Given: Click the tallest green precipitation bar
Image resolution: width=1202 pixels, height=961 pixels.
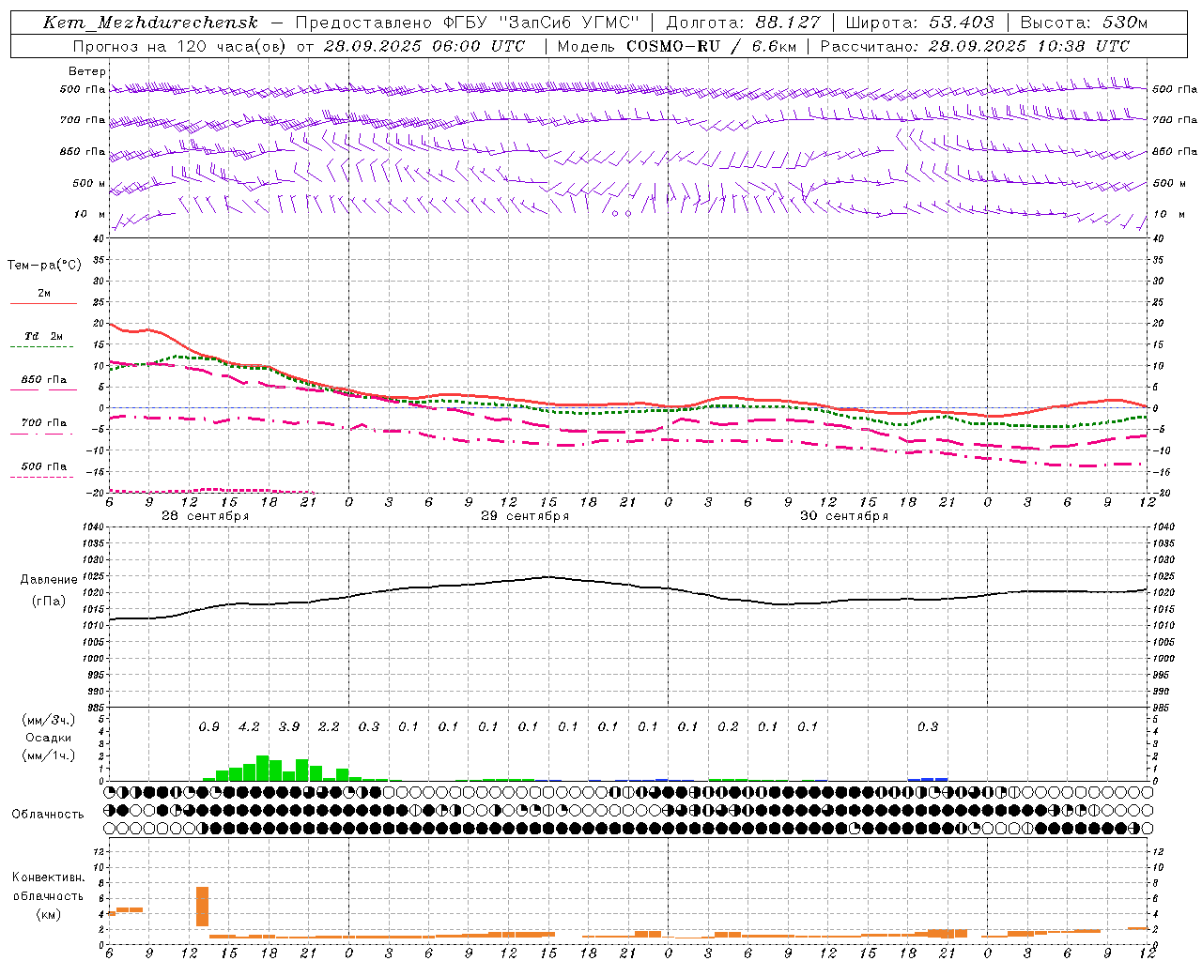Looking at the screenshot, I should tap(262, 768).
